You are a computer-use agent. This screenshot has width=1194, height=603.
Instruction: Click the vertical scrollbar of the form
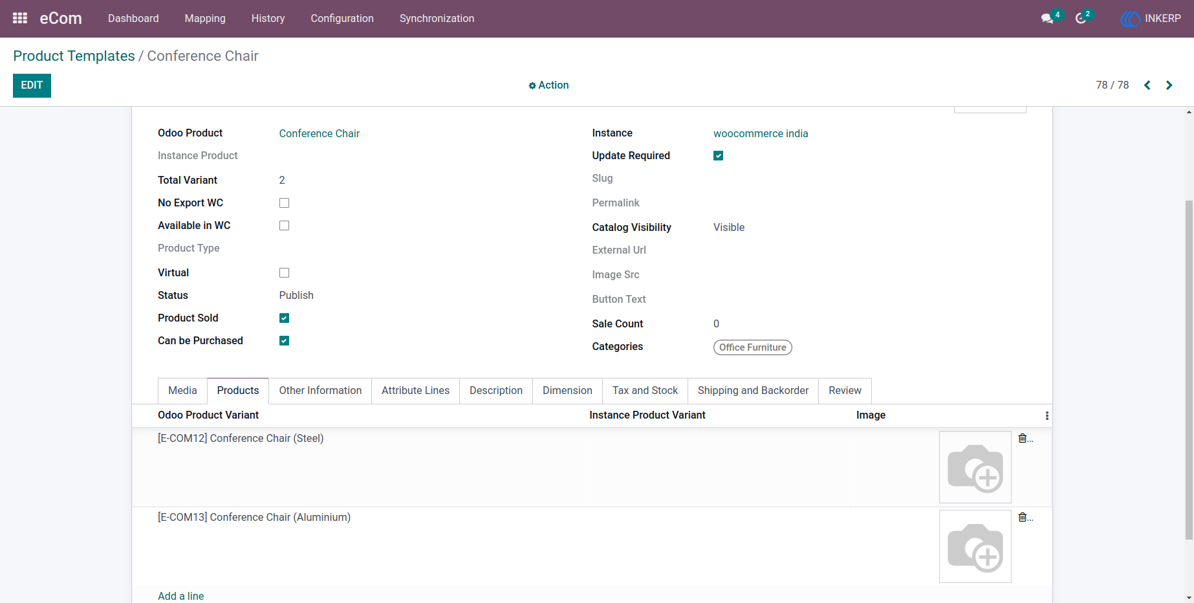point(1189,369)
